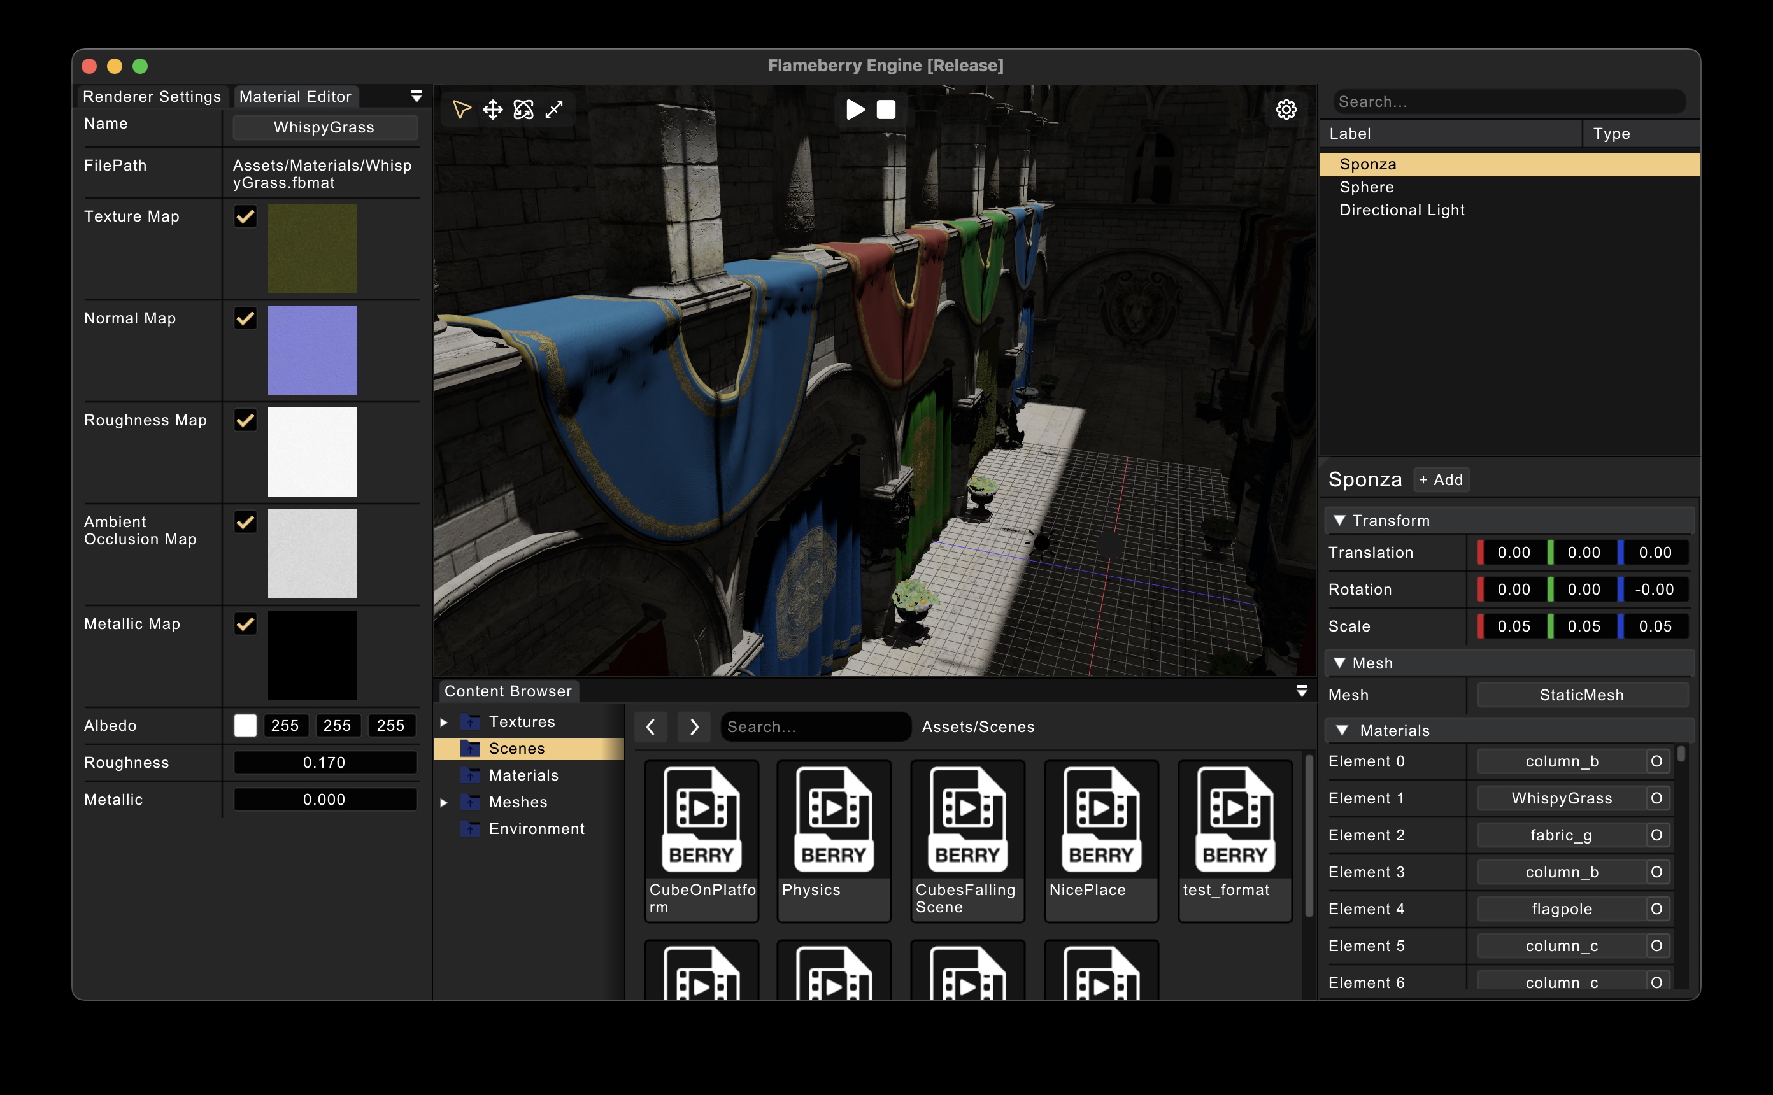Switch to Renderer Settings tab
Viewport: 1773px width, 1095px height.
[x=152, y=96]
